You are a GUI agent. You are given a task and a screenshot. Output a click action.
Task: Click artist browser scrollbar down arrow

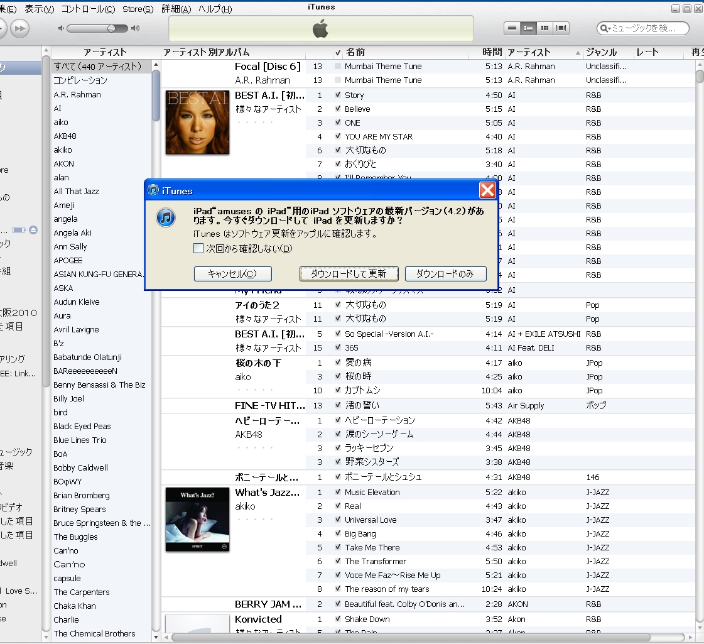point(156,637)
